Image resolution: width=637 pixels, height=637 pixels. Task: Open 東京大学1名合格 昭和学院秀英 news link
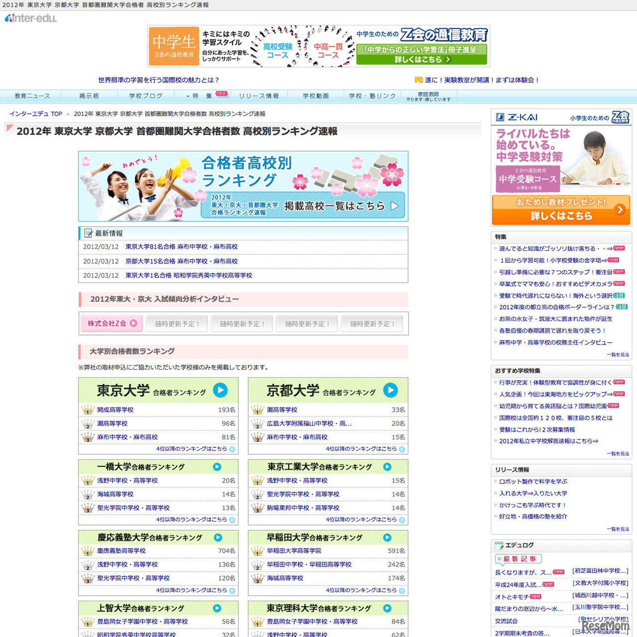coord(189,275)
